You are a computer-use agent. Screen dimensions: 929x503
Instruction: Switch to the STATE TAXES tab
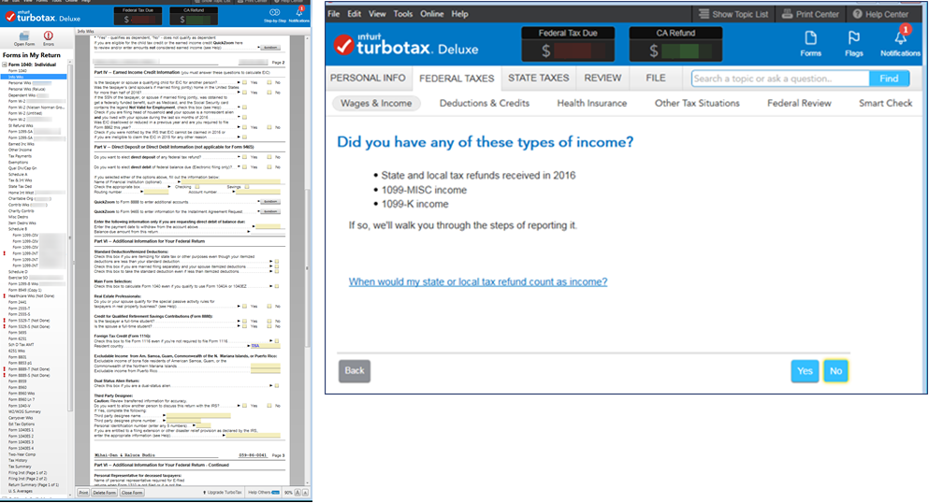[x=539, y=79]
